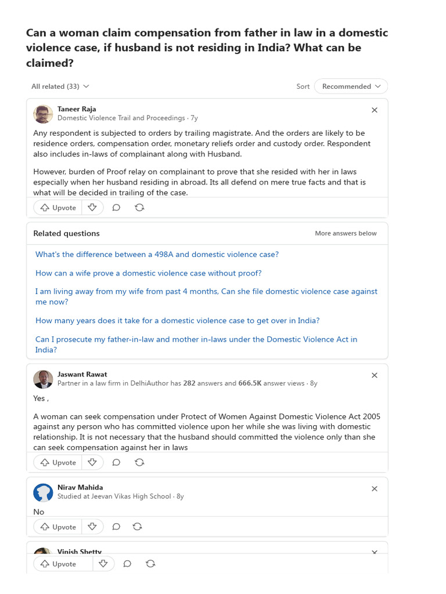This screenshot has width=446, height=594.
Task: Dismiss Taneer Raja's answer with the X
Action: (x=375, y=110)
